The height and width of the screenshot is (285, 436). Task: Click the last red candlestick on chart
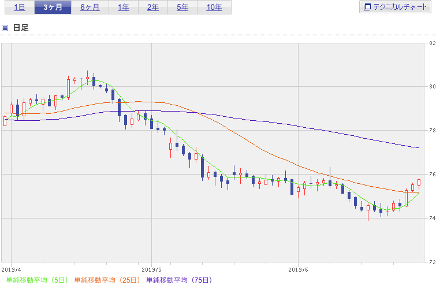pos(419,182)
